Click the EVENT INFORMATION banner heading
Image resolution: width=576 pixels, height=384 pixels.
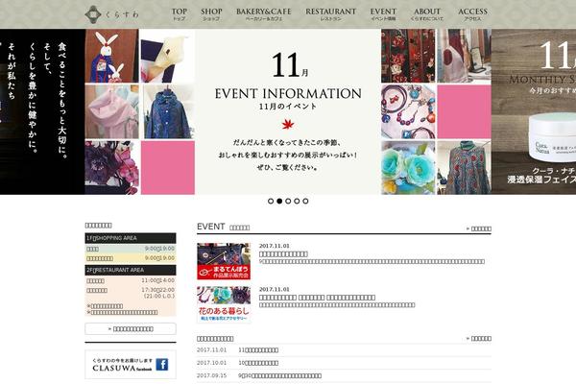click(288, 94)
